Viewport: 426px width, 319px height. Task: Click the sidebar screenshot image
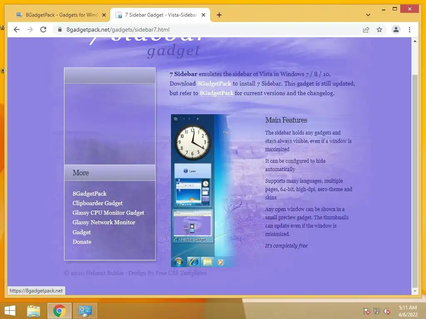pos(203,191)
